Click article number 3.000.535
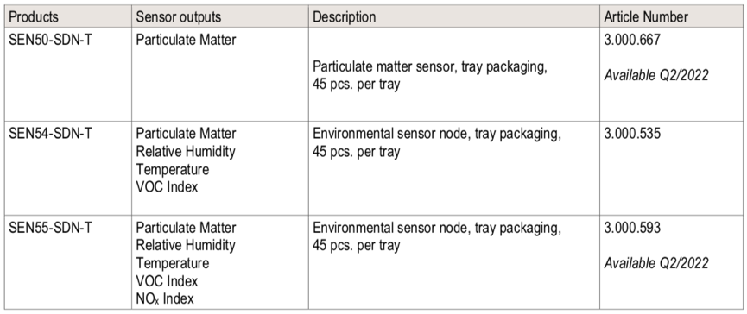This screenshot has height=314, width=747. point(632,134)
